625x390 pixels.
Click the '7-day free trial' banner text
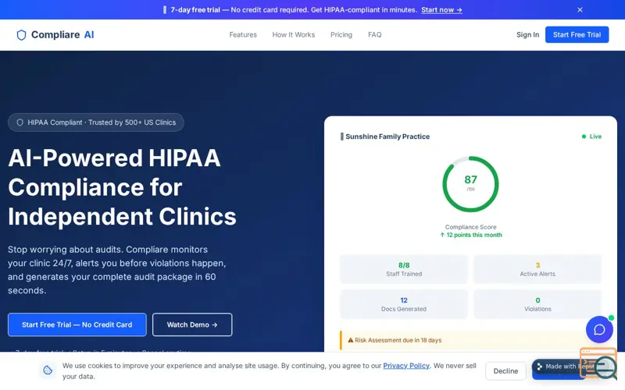tap(195, 10)
